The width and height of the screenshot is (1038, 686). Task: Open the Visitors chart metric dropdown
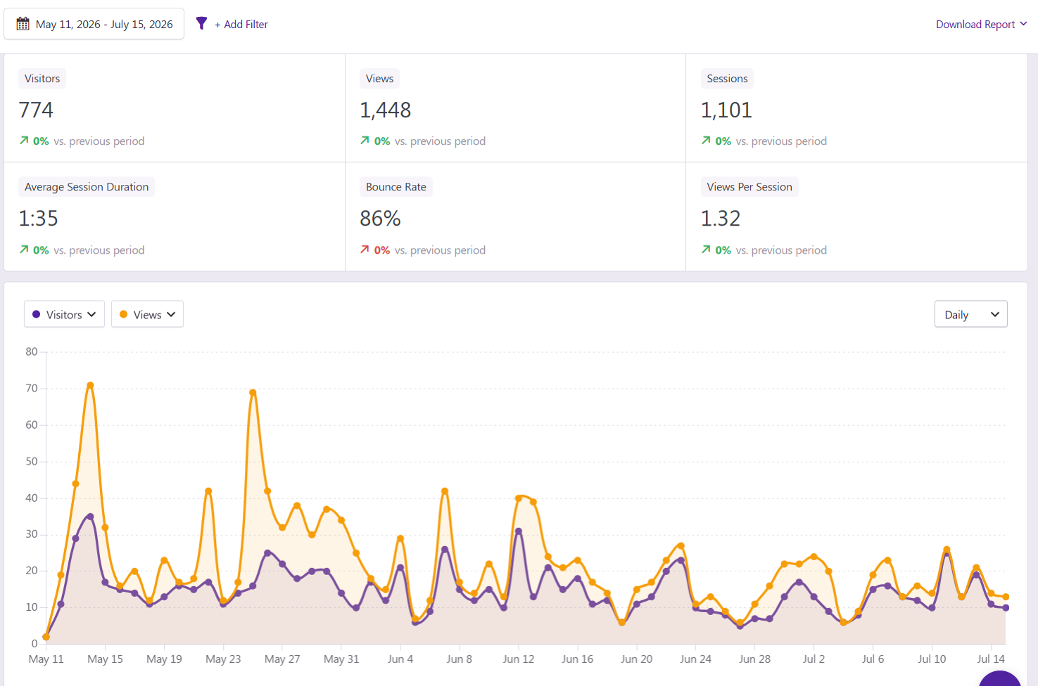[x=64, y=314]
